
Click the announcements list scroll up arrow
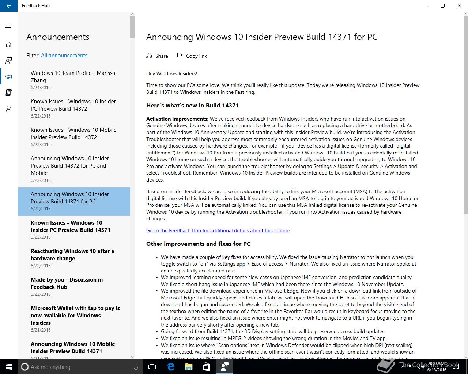point(132,14)
